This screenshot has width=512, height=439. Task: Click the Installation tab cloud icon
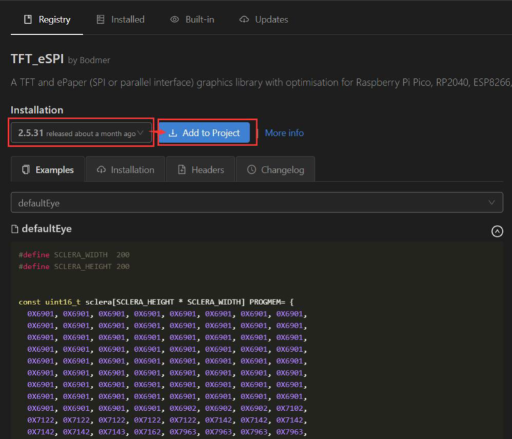(x=101, y=170)
